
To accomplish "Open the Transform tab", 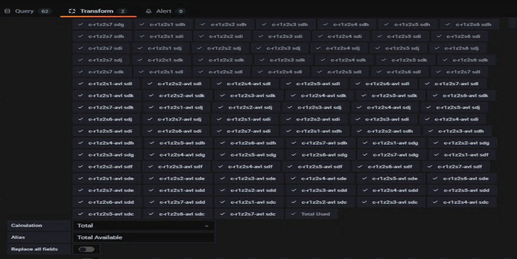I will tap(98, 11).
